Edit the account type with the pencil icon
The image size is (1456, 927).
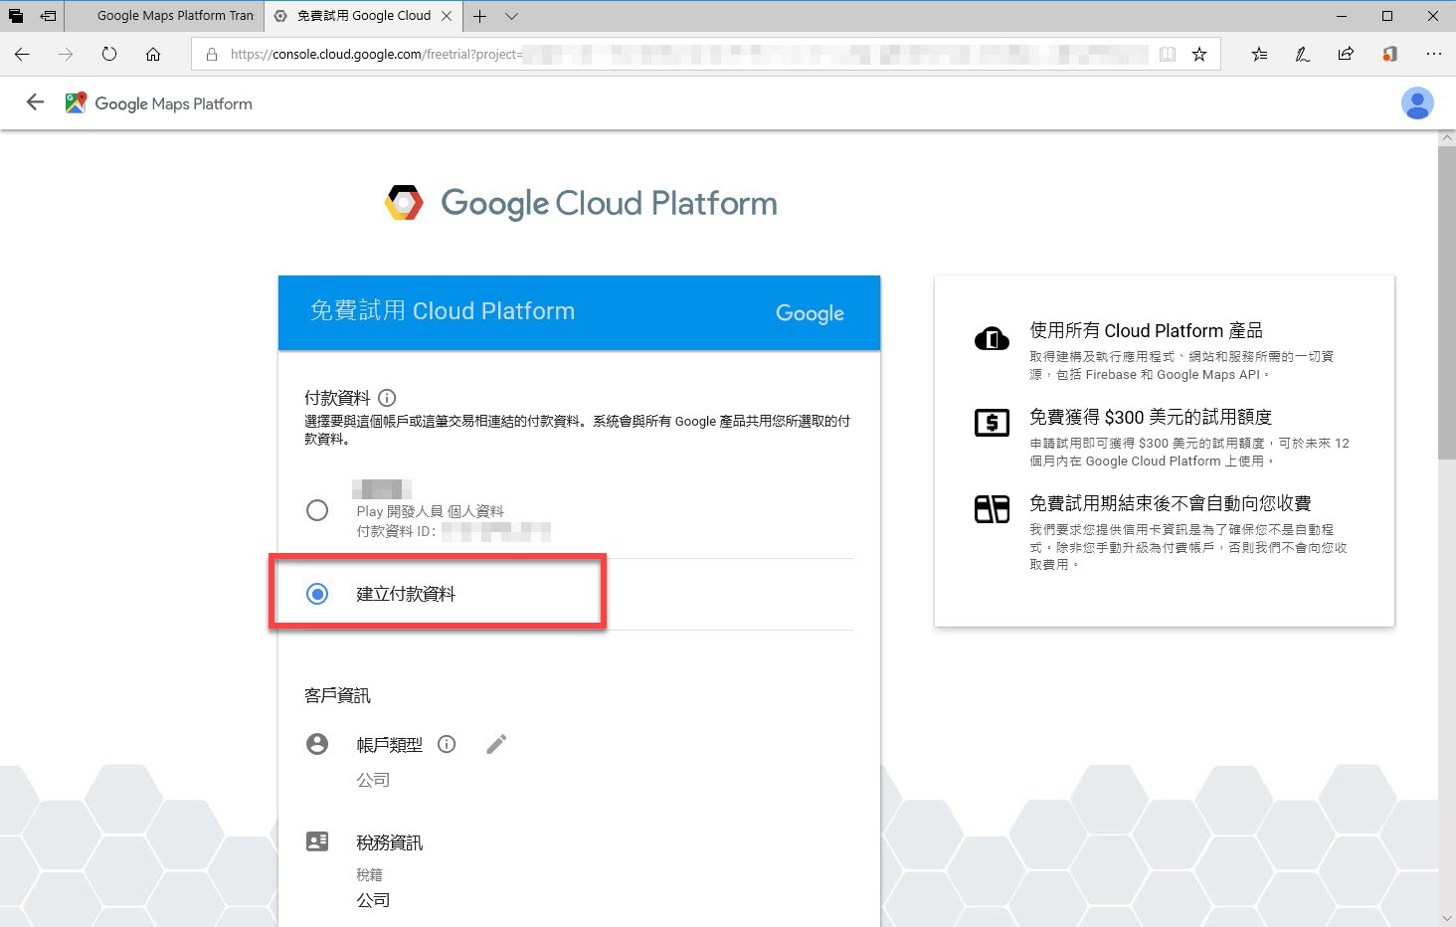pyautogui.click(x=496, y=744)
